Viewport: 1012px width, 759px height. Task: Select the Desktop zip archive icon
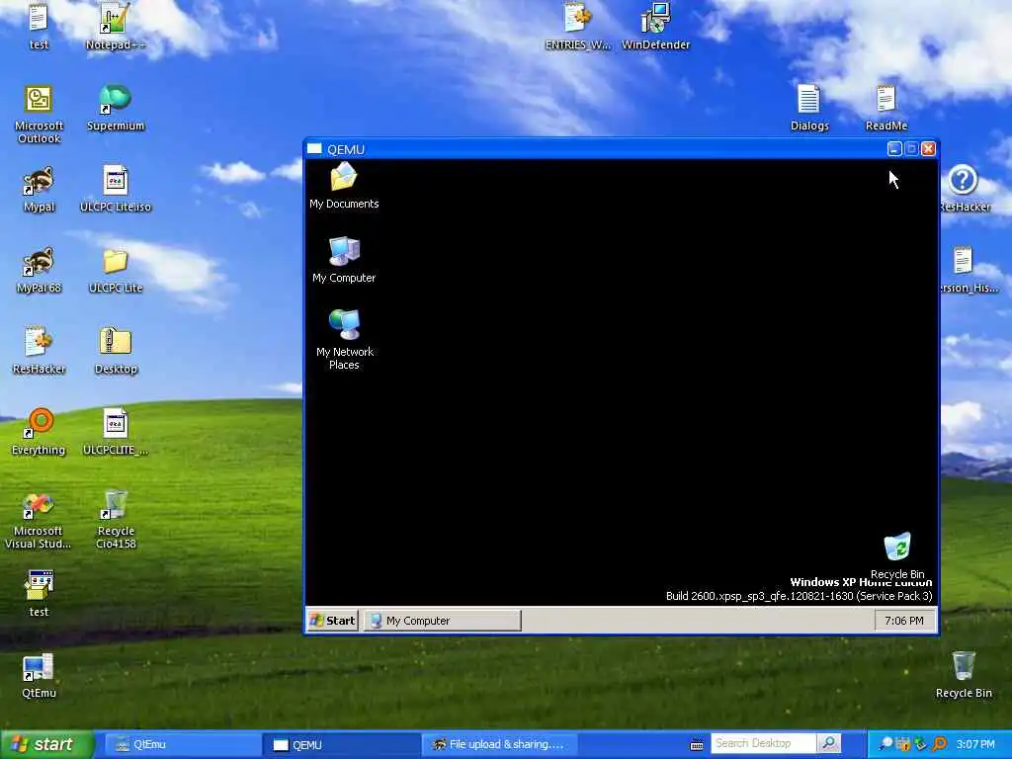(116, 351)
